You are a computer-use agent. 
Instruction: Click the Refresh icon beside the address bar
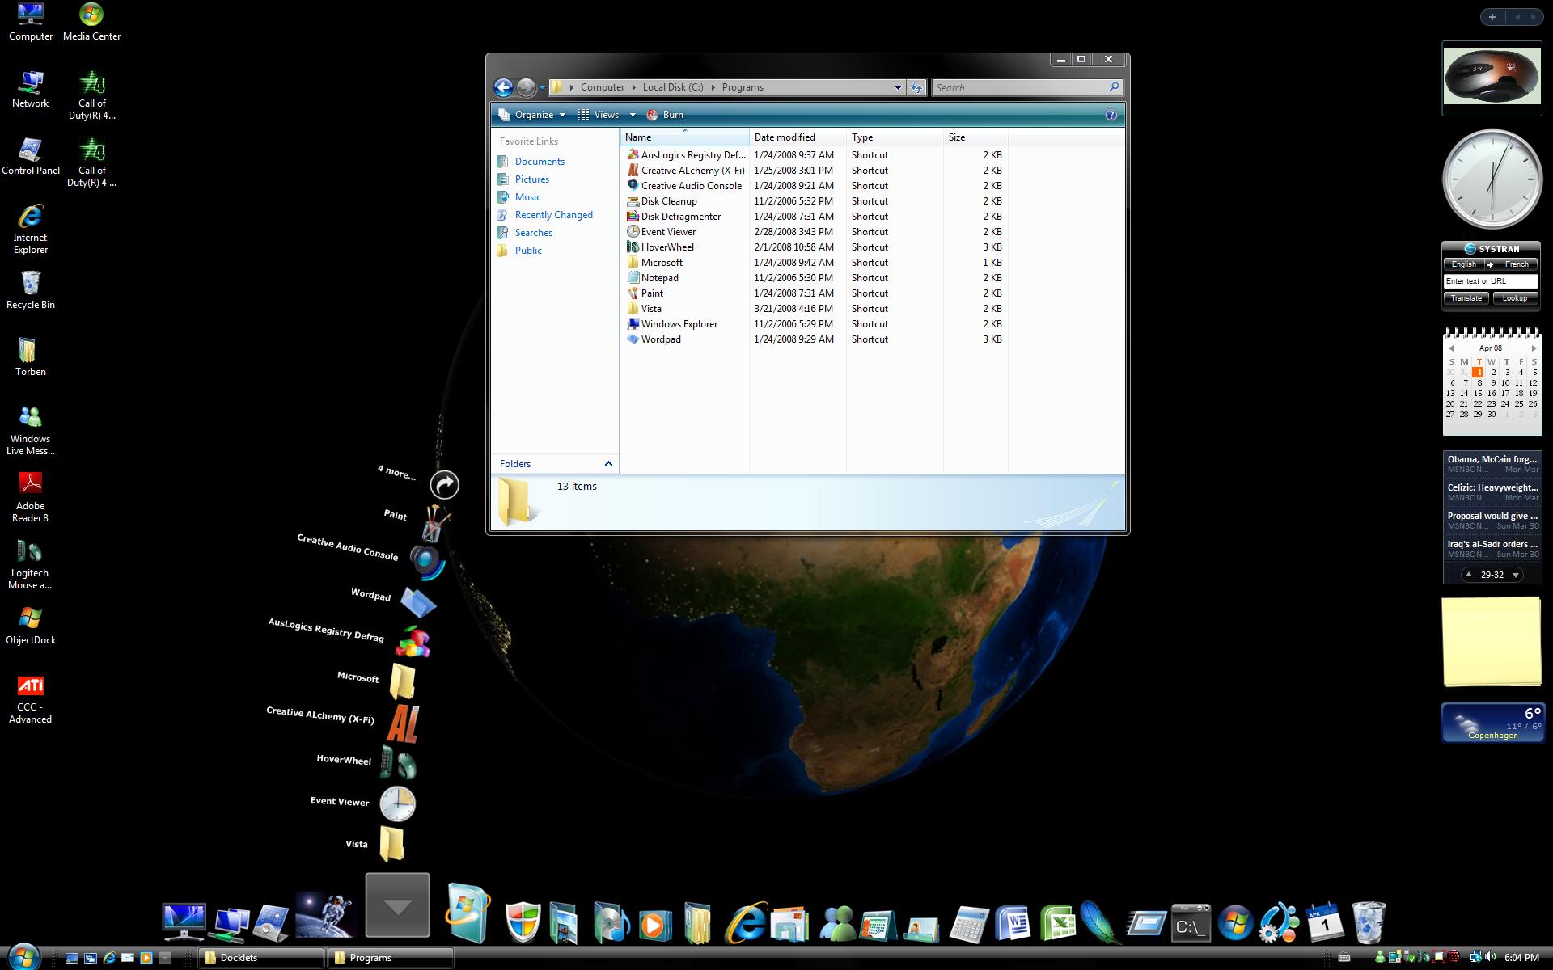tap(916, 87)
